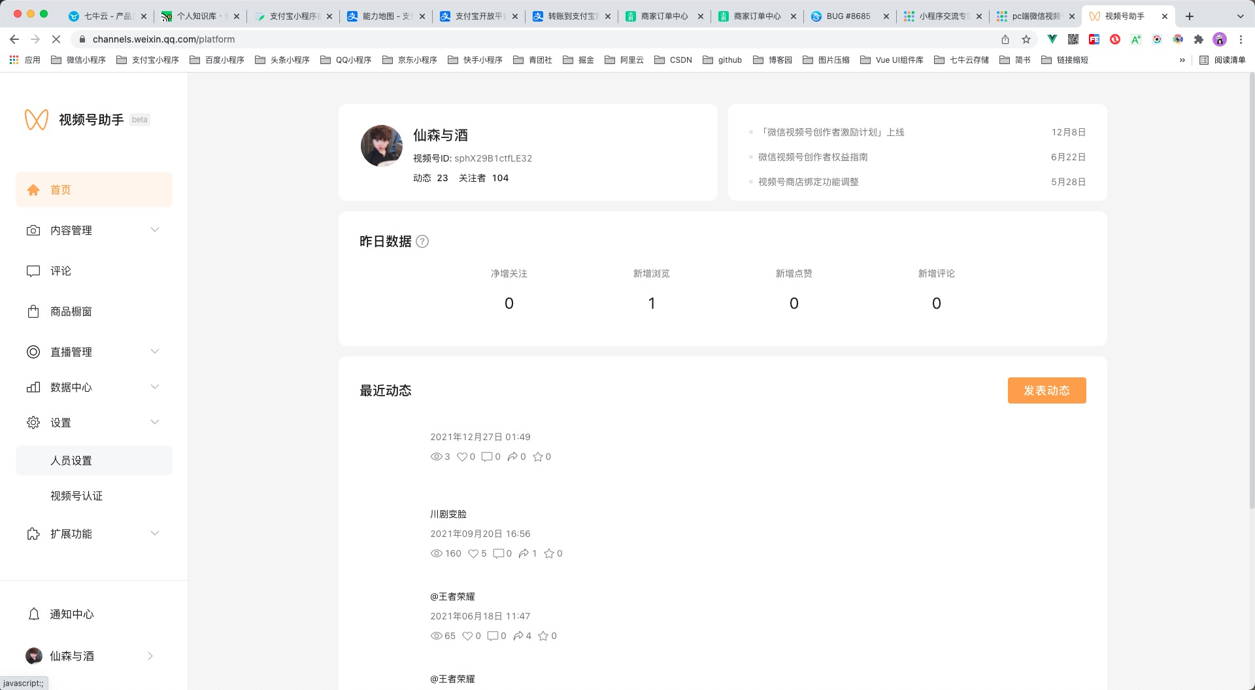Open the 川剧变脸 post title
This screenshot has width=1255, height=690.
pos(448,514)
